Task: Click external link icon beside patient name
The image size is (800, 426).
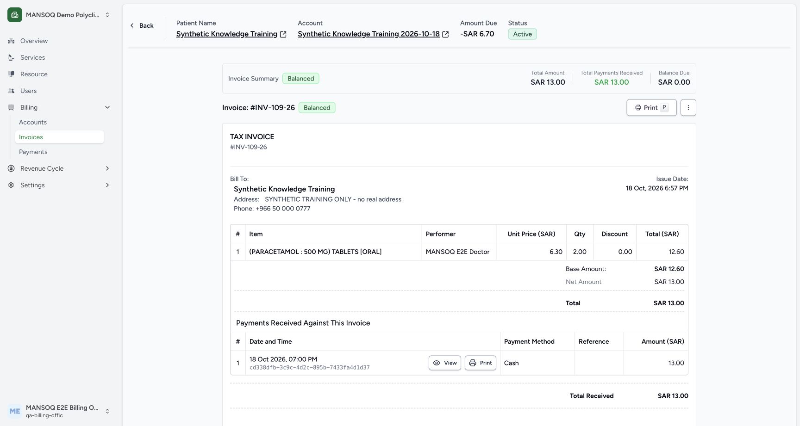Action: [283, 34]
